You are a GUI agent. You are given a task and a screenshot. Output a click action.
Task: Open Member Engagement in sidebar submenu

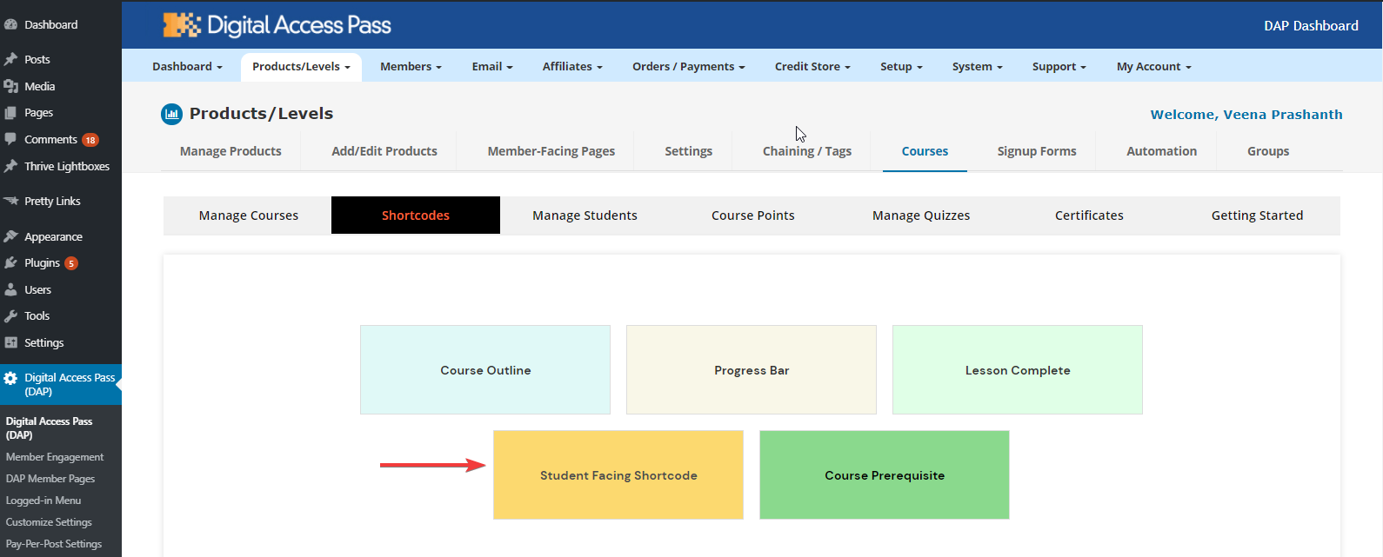[55, 457]
